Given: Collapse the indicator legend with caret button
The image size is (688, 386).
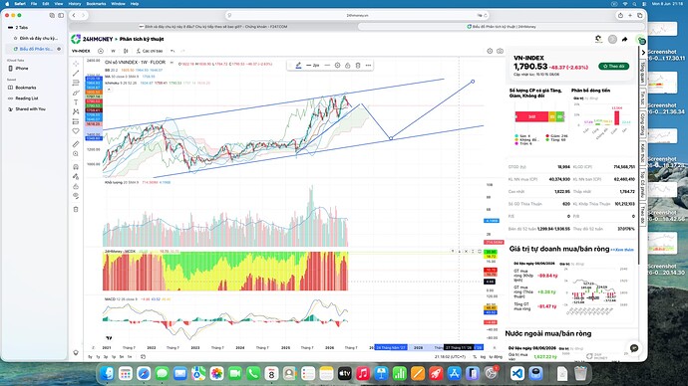Looking at the screenshot, I should (109, 90).
